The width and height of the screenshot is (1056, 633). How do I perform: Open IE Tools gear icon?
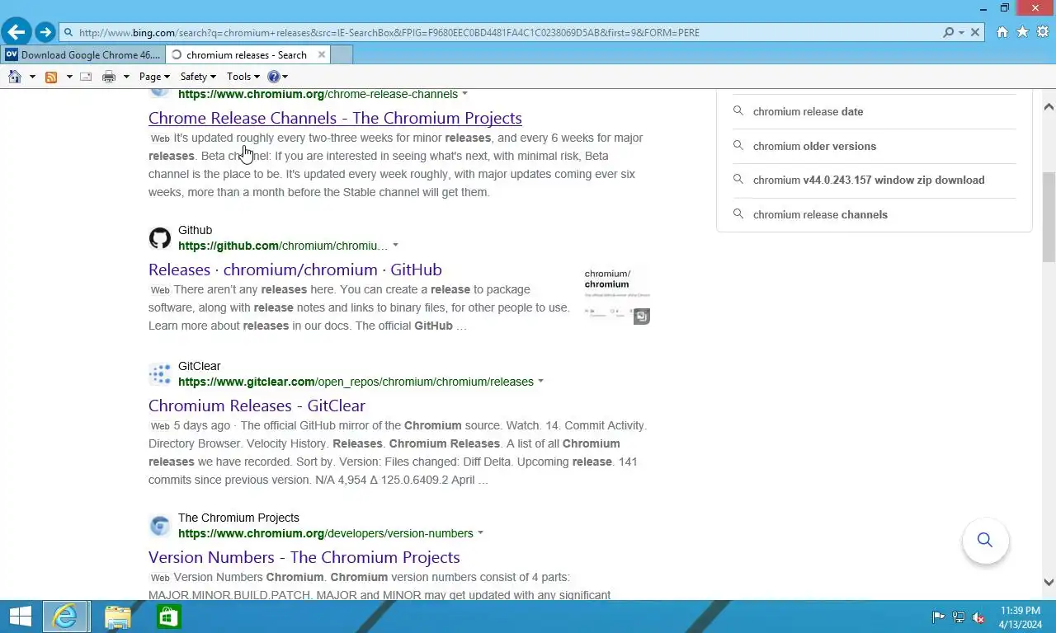[x=1043, y=32]
